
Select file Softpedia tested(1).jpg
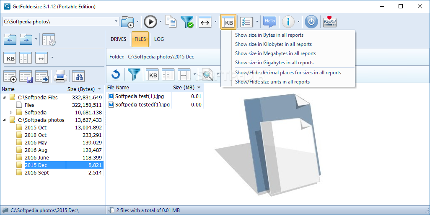click(142, 105)
